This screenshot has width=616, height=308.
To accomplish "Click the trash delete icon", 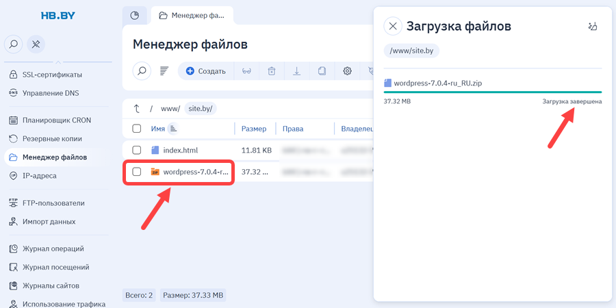I will (x=272, y=71).
